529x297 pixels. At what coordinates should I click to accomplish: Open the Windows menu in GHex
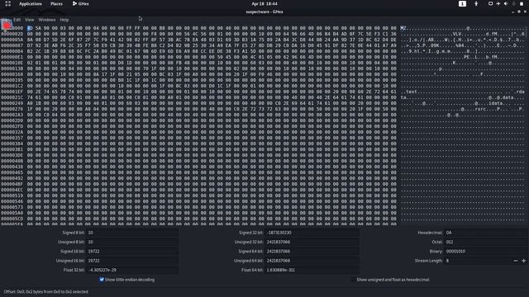[x=47, y=20]
